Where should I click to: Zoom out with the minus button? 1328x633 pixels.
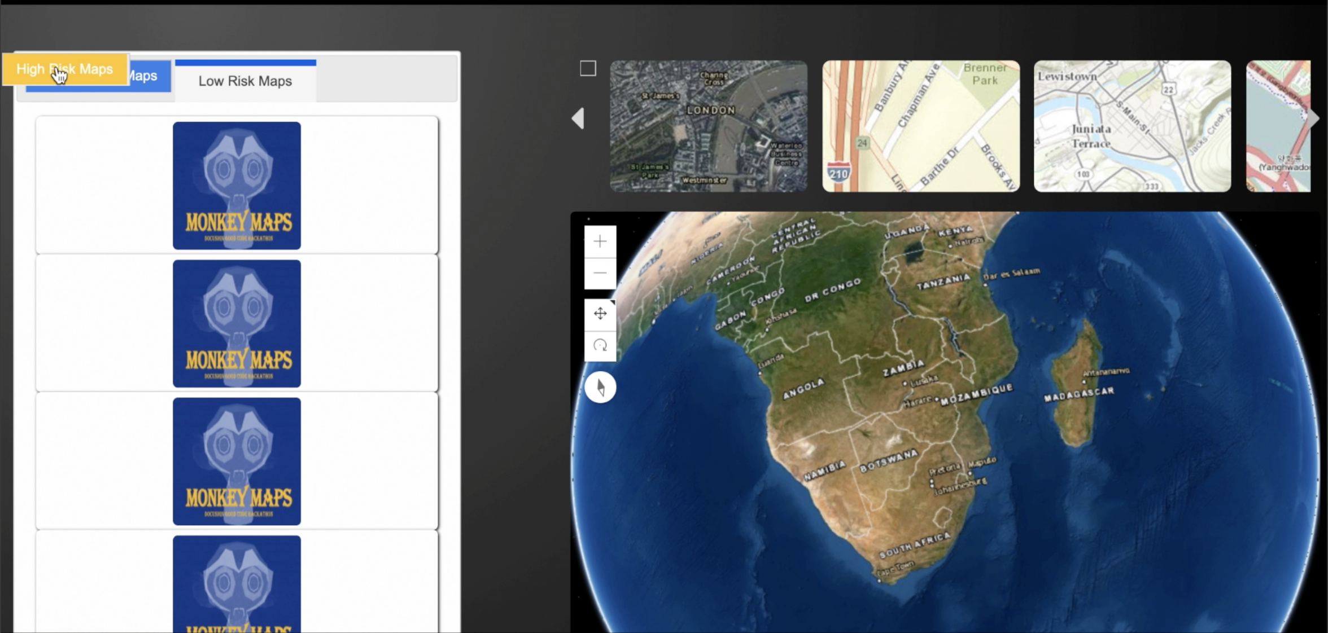pyautogui.click(x=600, y=274)
